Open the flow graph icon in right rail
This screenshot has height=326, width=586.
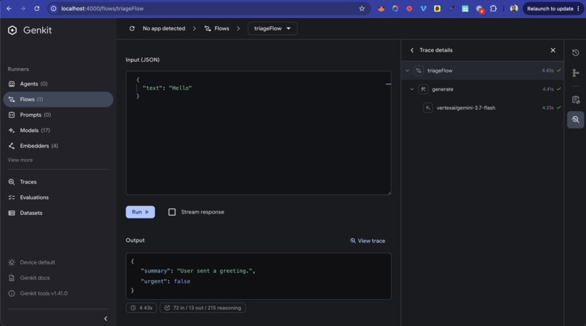click(x=576, y=73)
